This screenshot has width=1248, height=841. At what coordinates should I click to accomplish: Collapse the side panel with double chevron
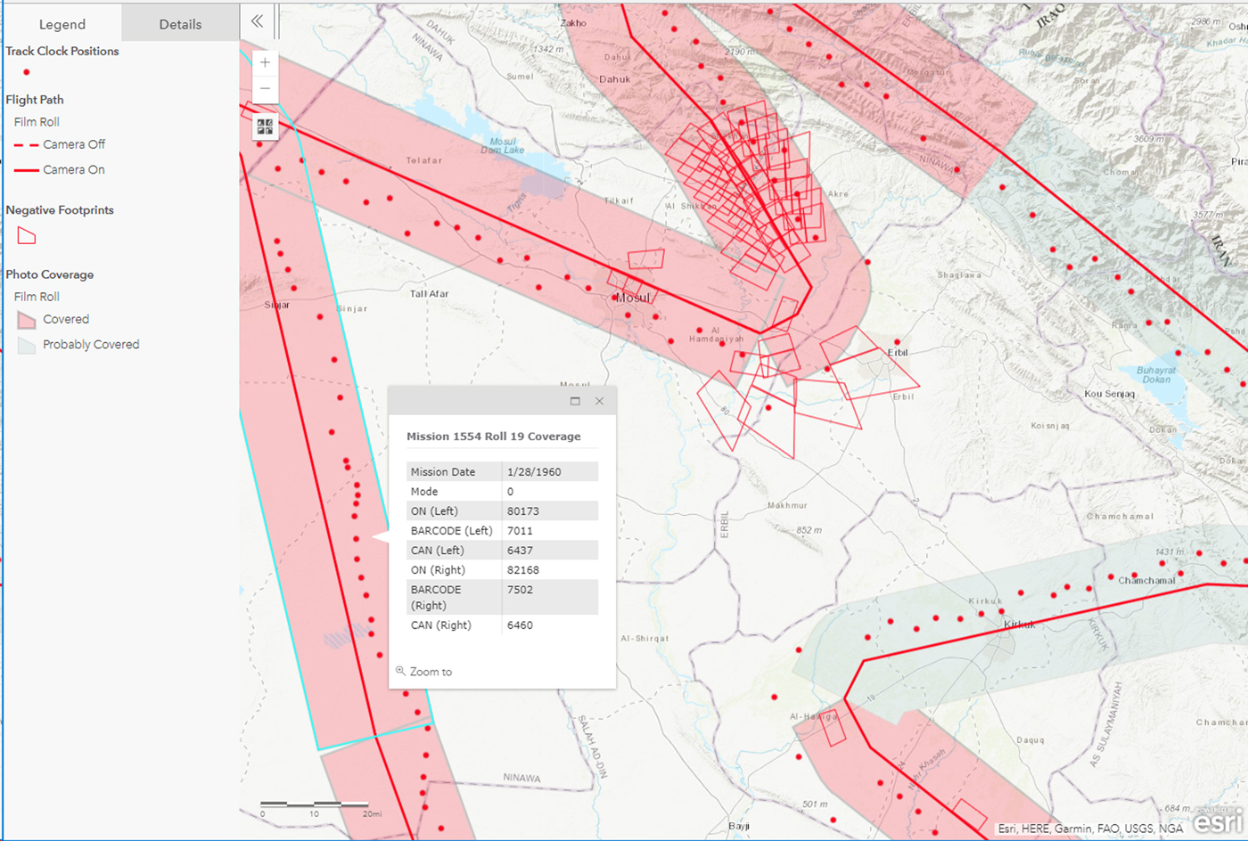(x=257, y=21)
